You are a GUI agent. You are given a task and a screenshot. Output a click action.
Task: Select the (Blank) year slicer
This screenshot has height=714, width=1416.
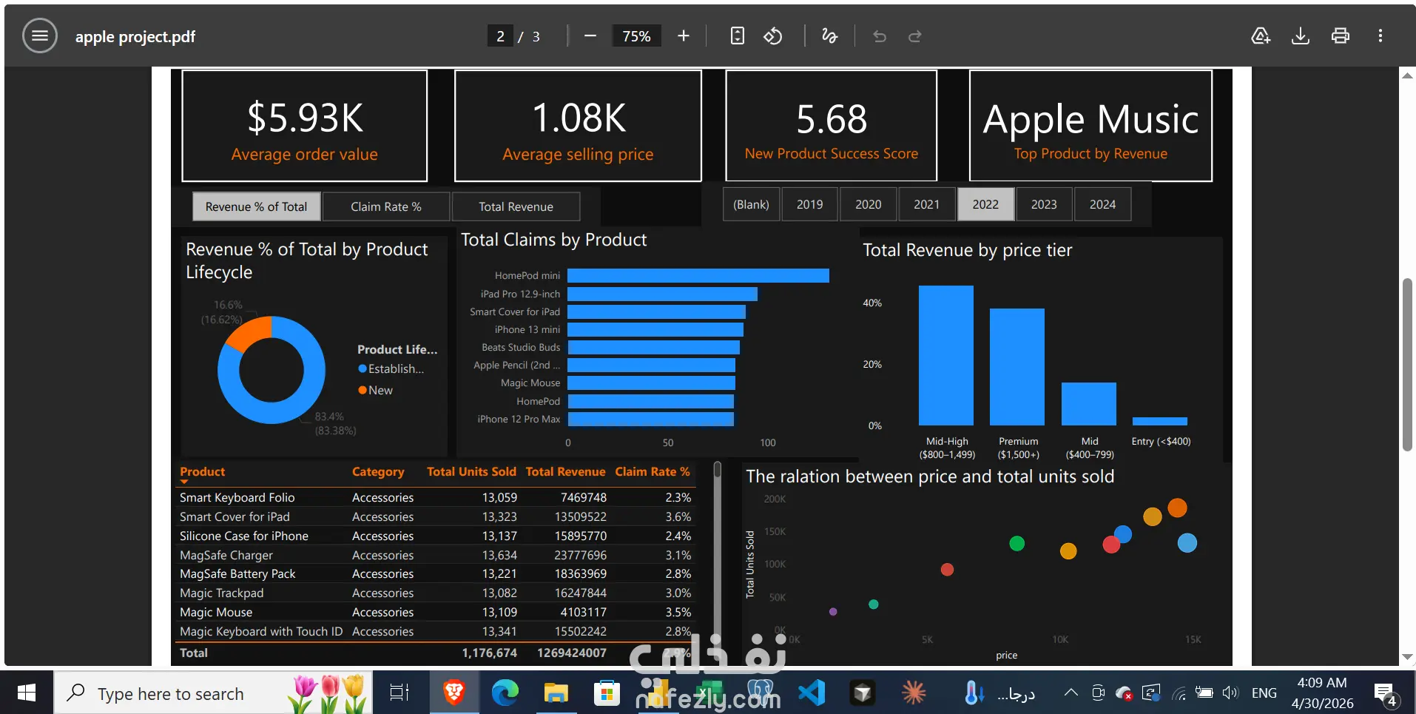[751, 204]
